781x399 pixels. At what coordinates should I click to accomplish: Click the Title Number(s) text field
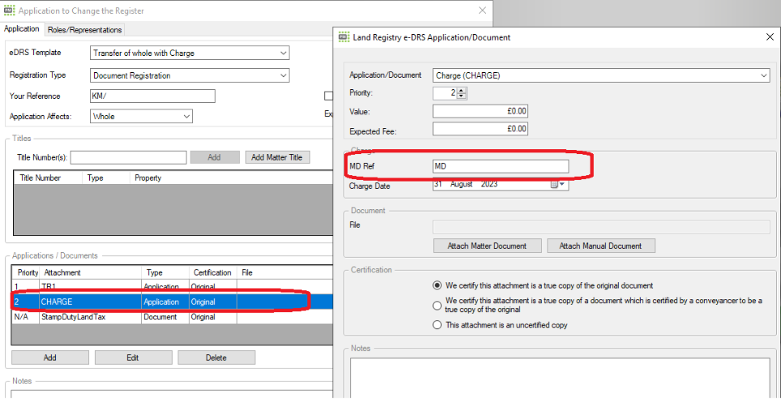click(x=128, y=157)
